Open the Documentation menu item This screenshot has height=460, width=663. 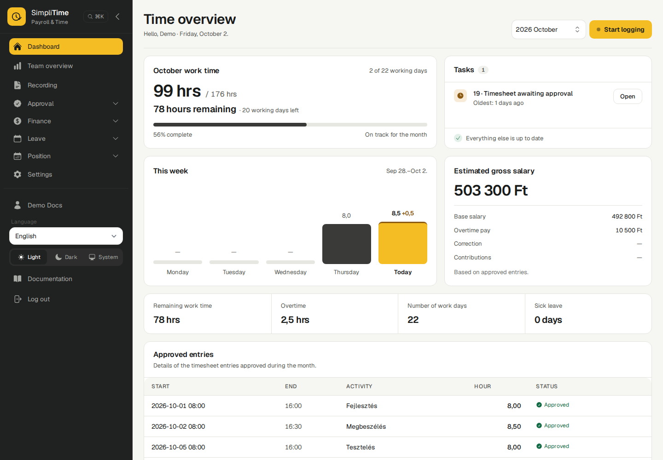tap(66, 279)
